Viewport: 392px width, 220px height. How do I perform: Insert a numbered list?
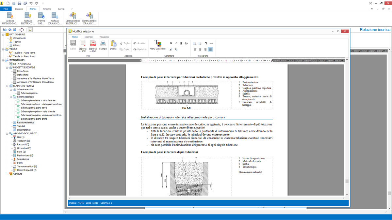[x=200, y=43]
